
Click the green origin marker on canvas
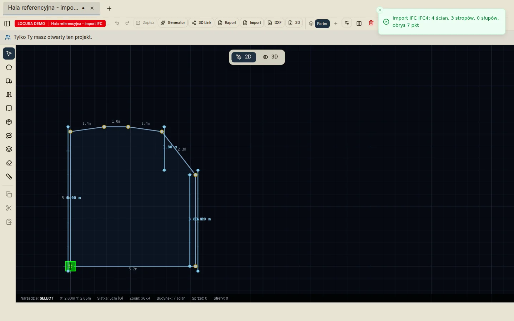(70, 266)
